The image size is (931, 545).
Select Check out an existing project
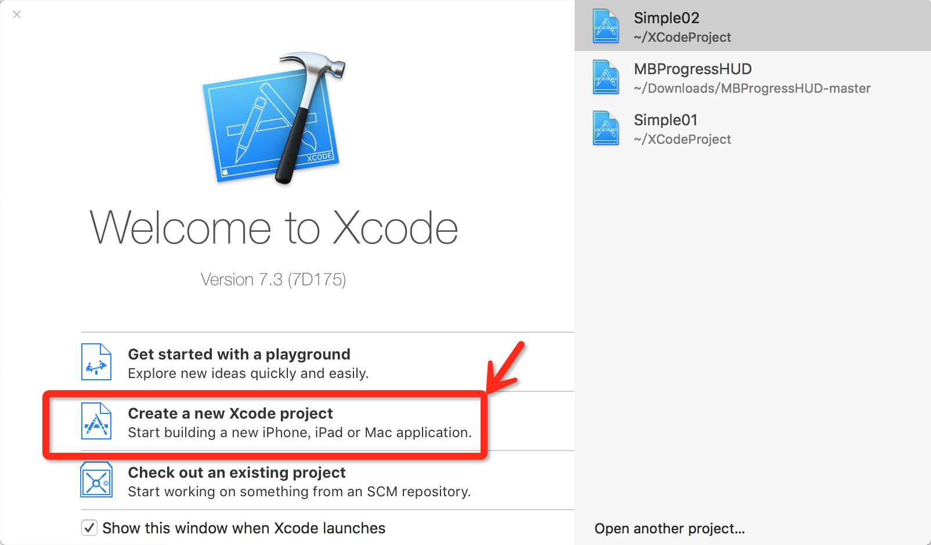[x=328, y=480]
